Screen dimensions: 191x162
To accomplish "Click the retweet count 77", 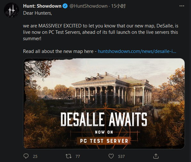I will [x=78, y=156].
